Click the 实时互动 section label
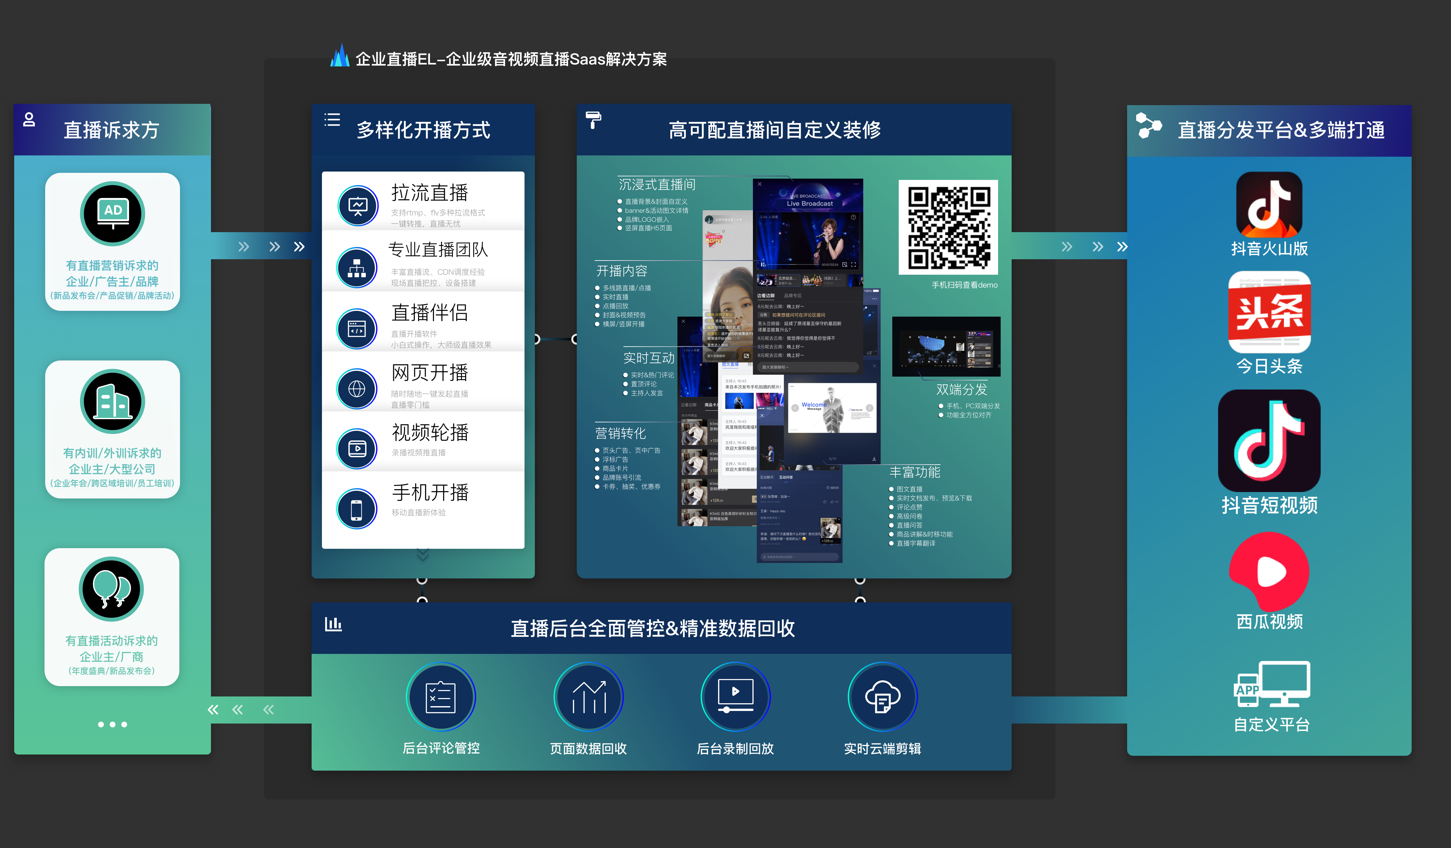The width and height of the screenshot is (1451, 848). (x=649, y=358)
